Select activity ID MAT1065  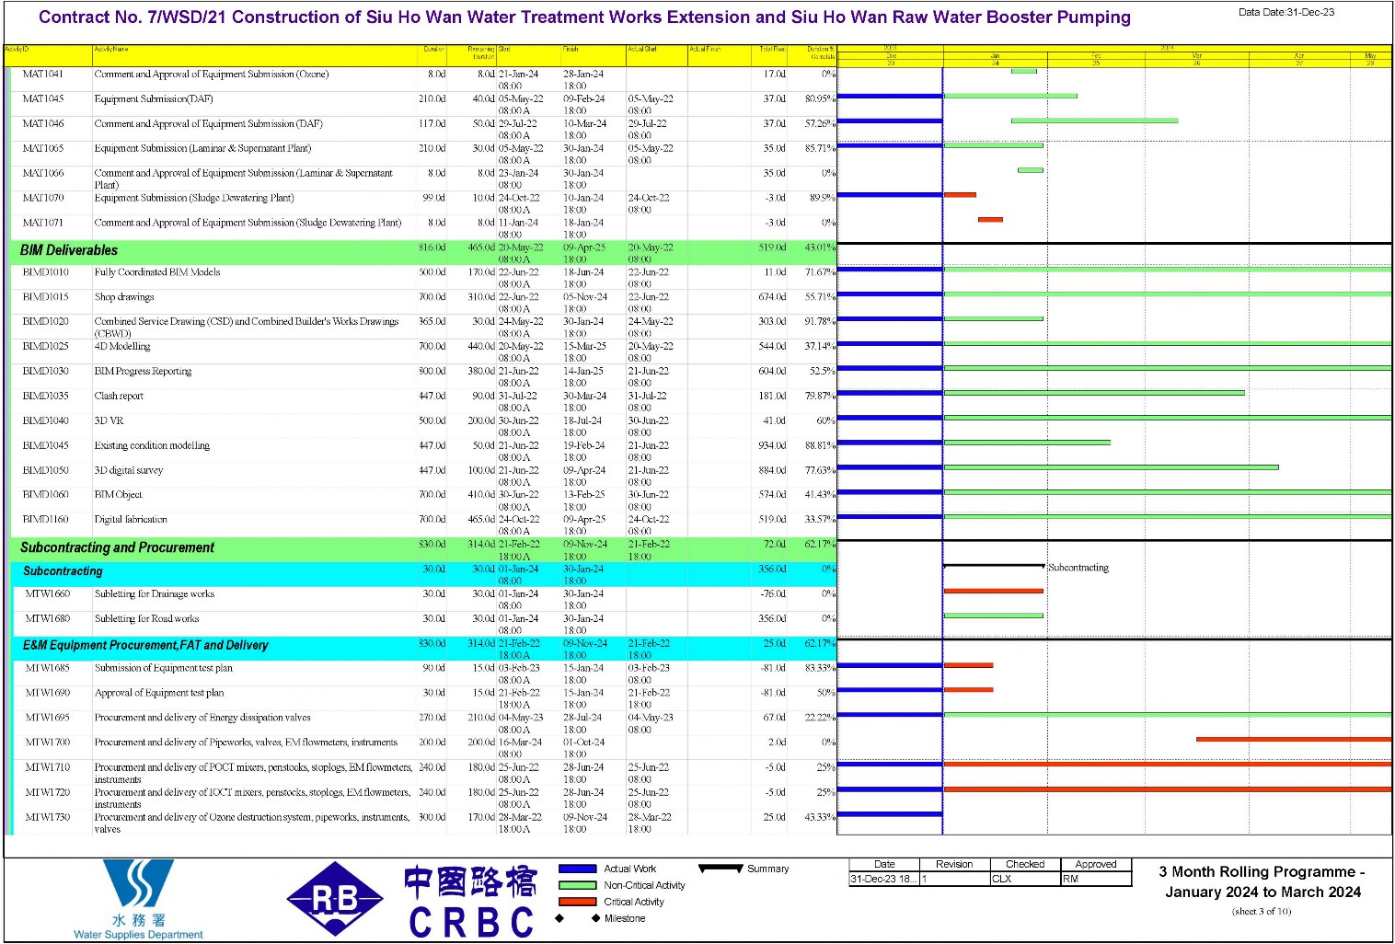tap(42, 148)
